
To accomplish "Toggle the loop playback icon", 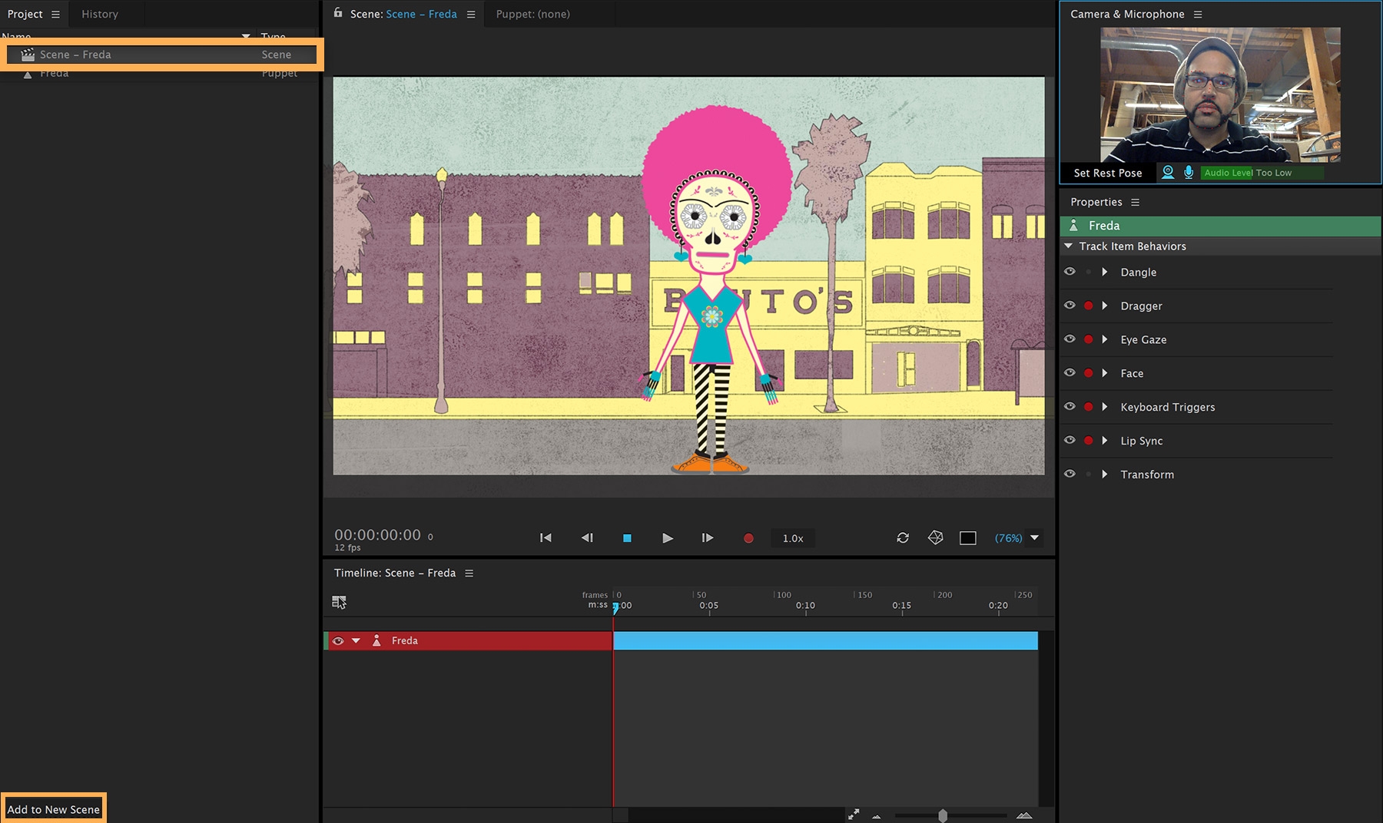I will coord(903,537).
